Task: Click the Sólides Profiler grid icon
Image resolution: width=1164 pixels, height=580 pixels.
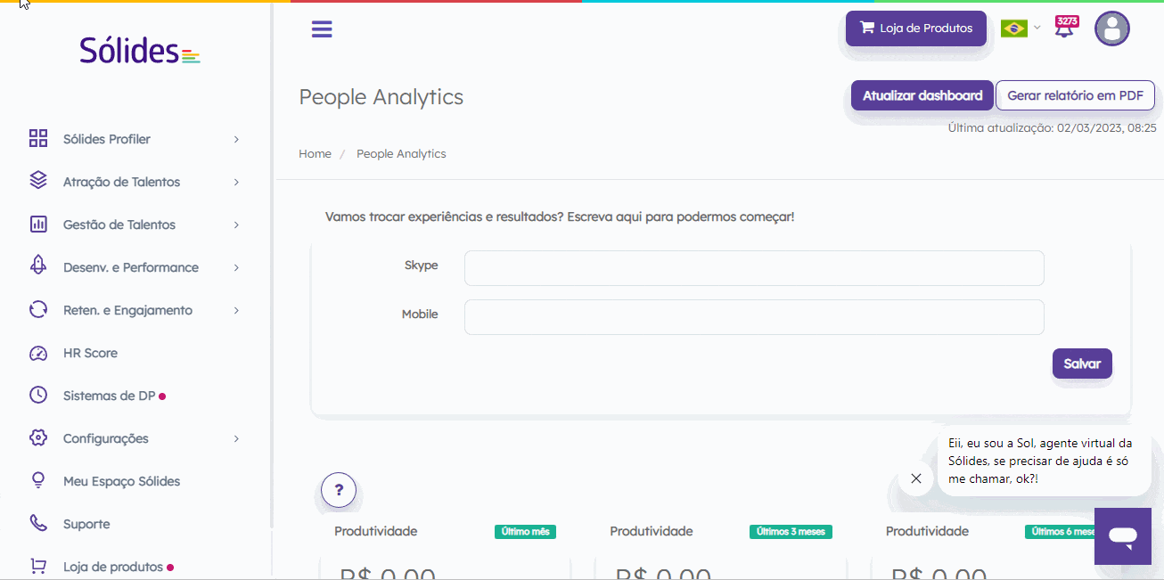Action: [38, 138]
